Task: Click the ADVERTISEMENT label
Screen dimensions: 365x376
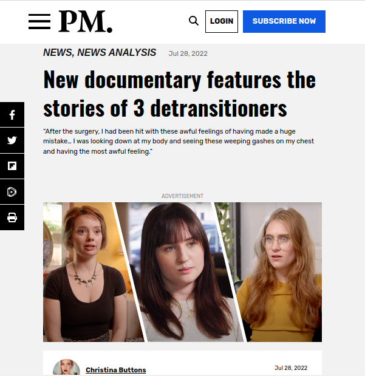Action: (x=182, y=196)
